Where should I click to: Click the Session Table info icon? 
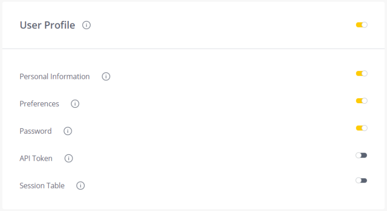point(81,186)
